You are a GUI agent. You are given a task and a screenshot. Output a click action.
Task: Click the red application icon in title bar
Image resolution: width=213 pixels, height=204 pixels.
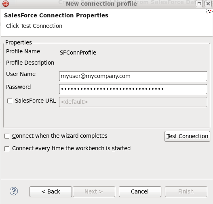click(x=6, y=4)
